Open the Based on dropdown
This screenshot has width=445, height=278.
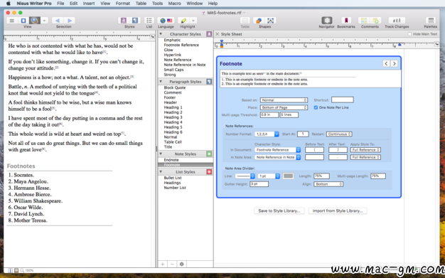pos(284,100)
